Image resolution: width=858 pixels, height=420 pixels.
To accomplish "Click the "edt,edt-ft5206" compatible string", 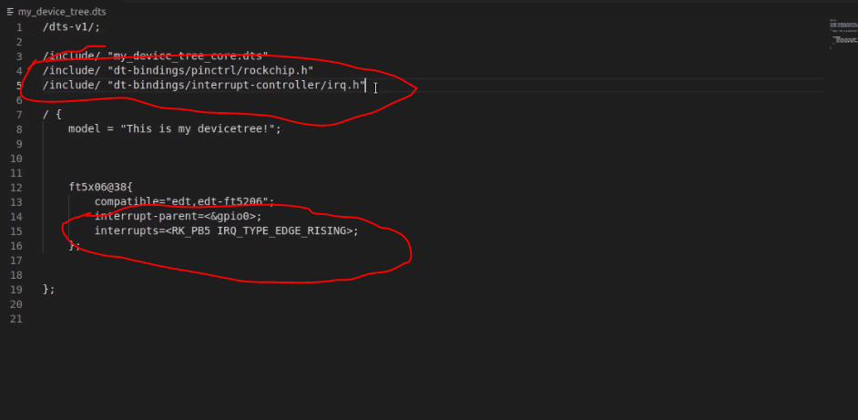I will pyautogui.click(x=217, y=202).
